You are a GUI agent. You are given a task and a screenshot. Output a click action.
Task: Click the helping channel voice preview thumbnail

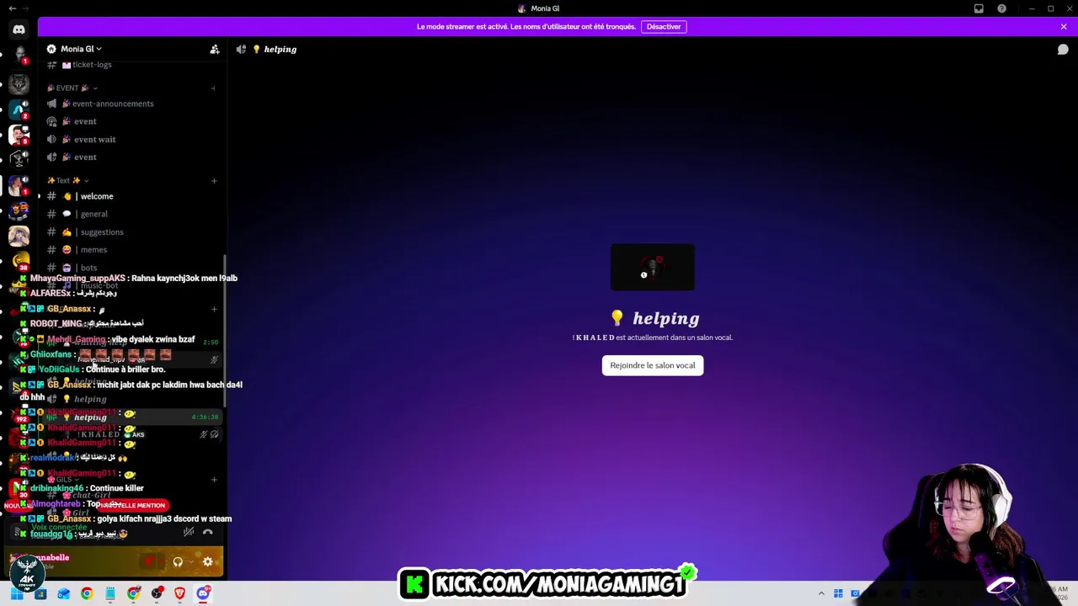653,268
